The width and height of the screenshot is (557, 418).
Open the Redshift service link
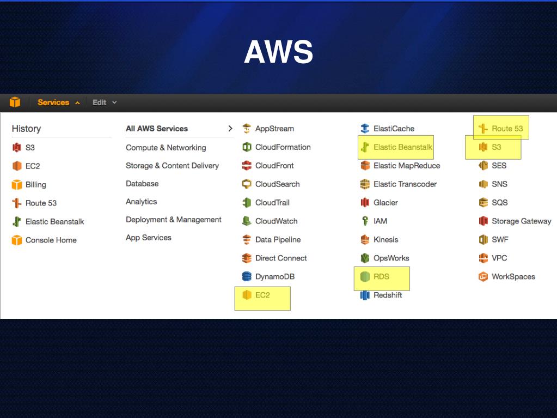click(x=388, y=295)
